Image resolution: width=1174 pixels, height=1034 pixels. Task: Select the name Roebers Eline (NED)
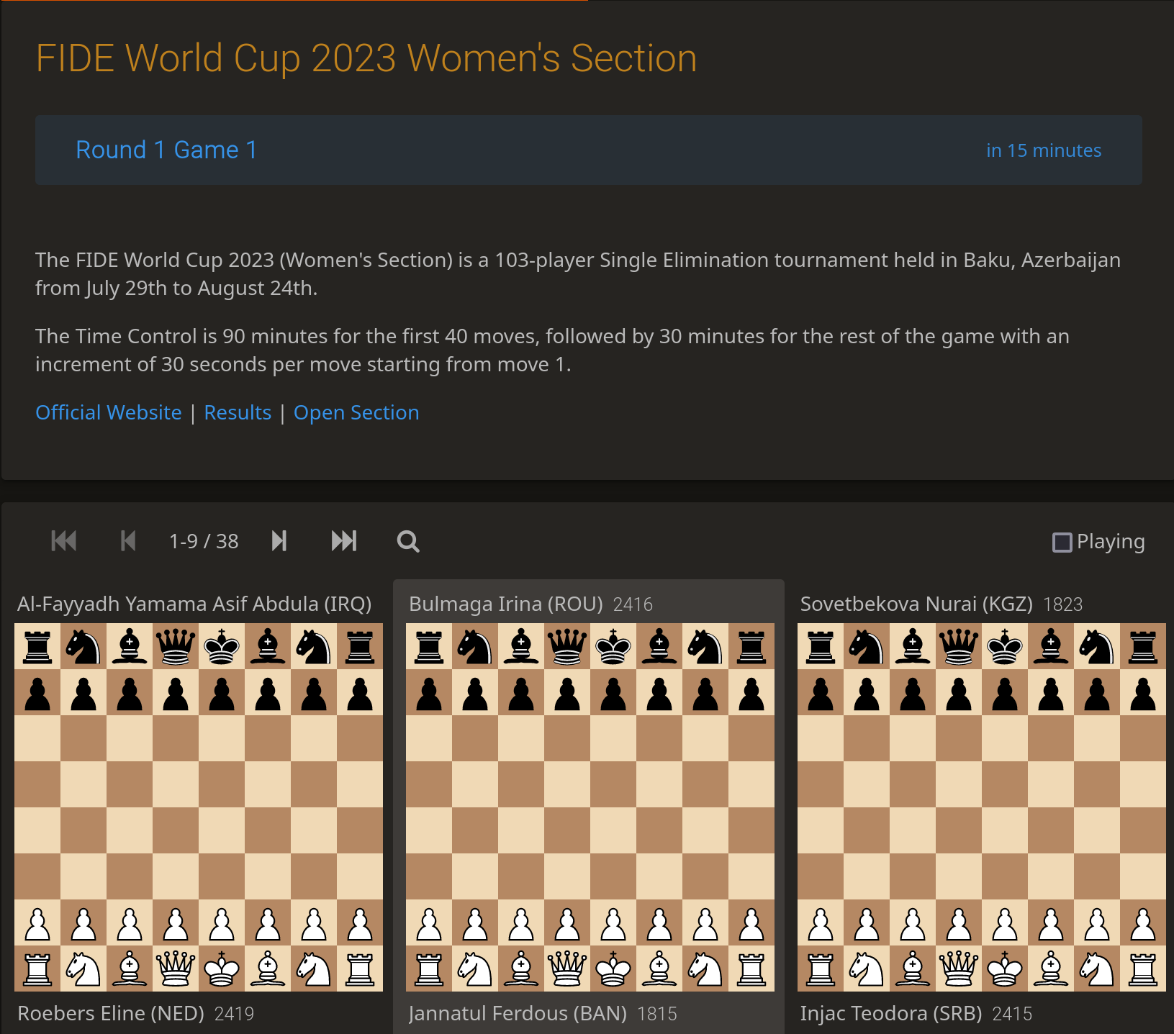point(111,1013)
